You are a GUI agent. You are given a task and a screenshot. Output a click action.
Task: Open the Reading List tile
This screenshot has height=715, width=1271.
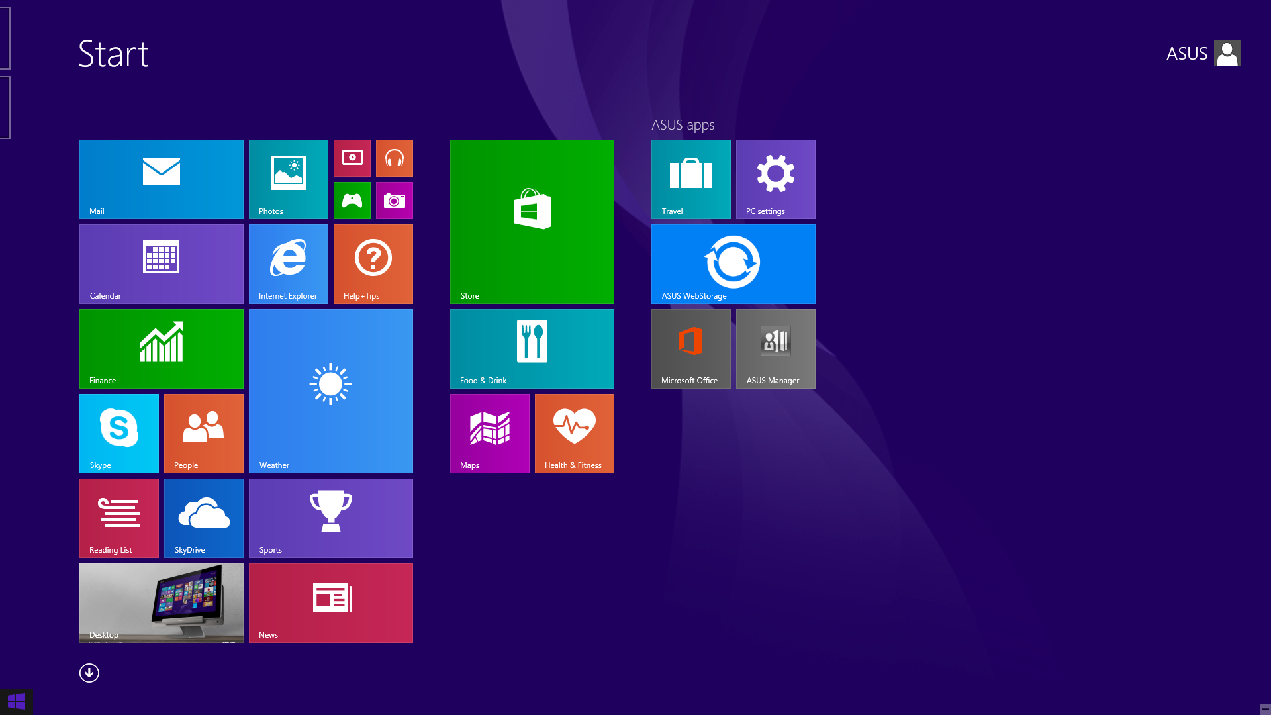pos(119,518)
